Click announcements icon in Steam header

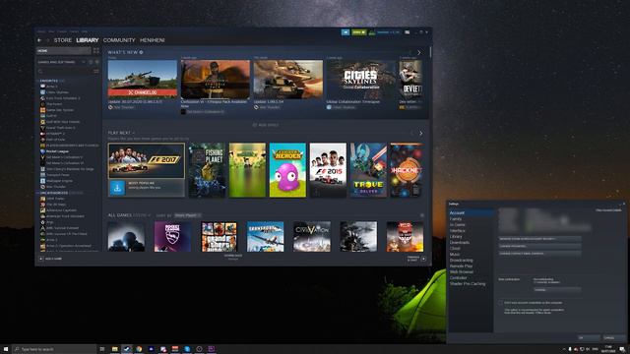click(346, 32)
